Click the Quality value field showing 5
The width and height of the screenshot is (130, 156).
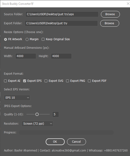tap(56, 115)
